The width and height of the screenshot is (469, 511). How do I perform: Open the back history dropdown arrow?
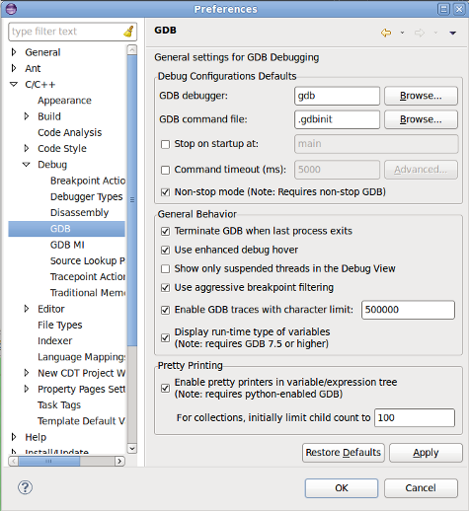point(402,33)
